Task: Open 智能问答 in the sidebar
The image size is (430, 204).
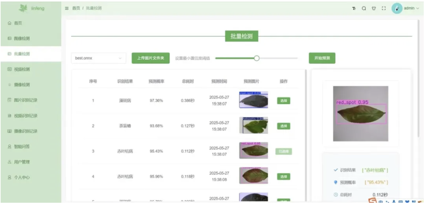Action: point(31,147)
